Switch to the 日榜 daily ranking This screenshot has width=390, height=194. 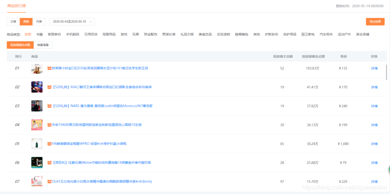tap(13, 22)
